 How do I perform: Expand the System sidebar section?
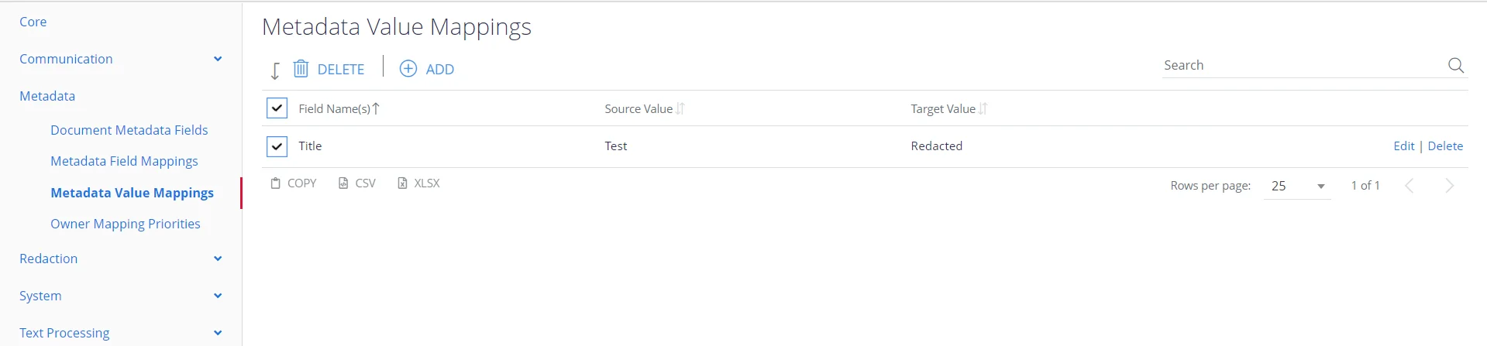[x=218, y=296]
